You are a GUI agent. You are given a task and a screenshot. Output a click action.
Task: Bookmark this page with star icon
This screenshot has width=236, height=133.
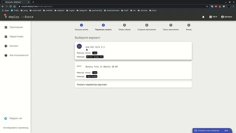click(x=207, y=7)
